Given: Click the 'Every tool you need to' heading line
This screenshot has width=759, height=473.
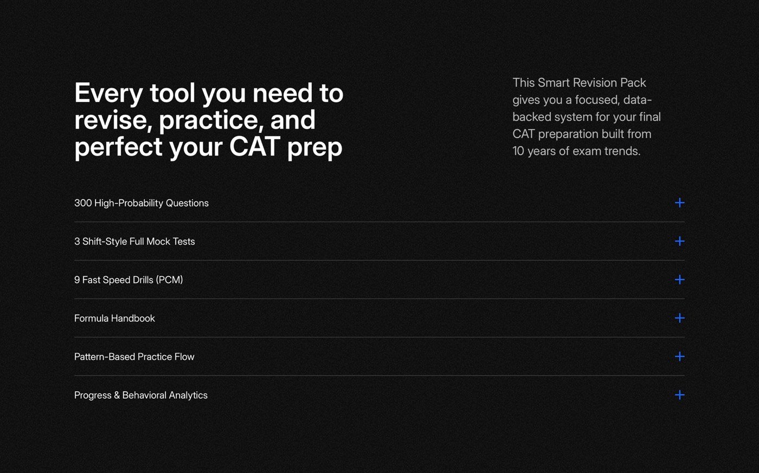Looking at the screenshot, I should (x=209, y=93).
